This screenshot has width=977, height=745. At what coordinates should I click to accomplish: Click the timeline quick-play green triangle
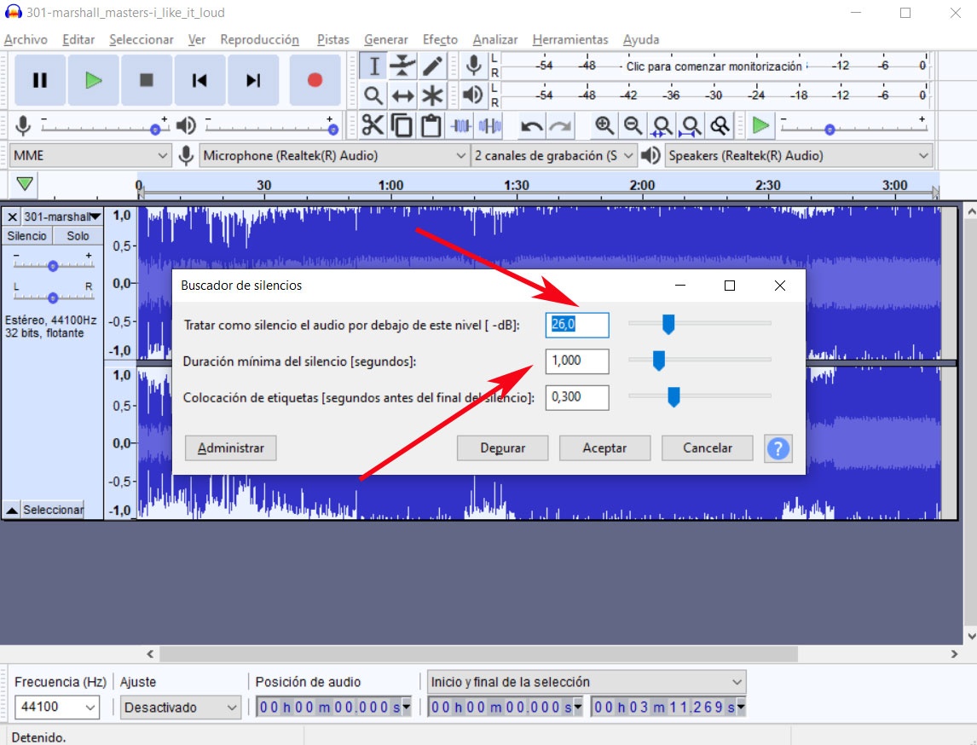tap(25, 184)
